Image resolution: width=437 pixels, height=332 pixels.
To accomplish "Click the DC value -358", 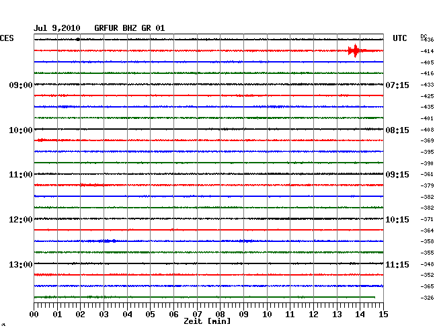I will (427, 241).
